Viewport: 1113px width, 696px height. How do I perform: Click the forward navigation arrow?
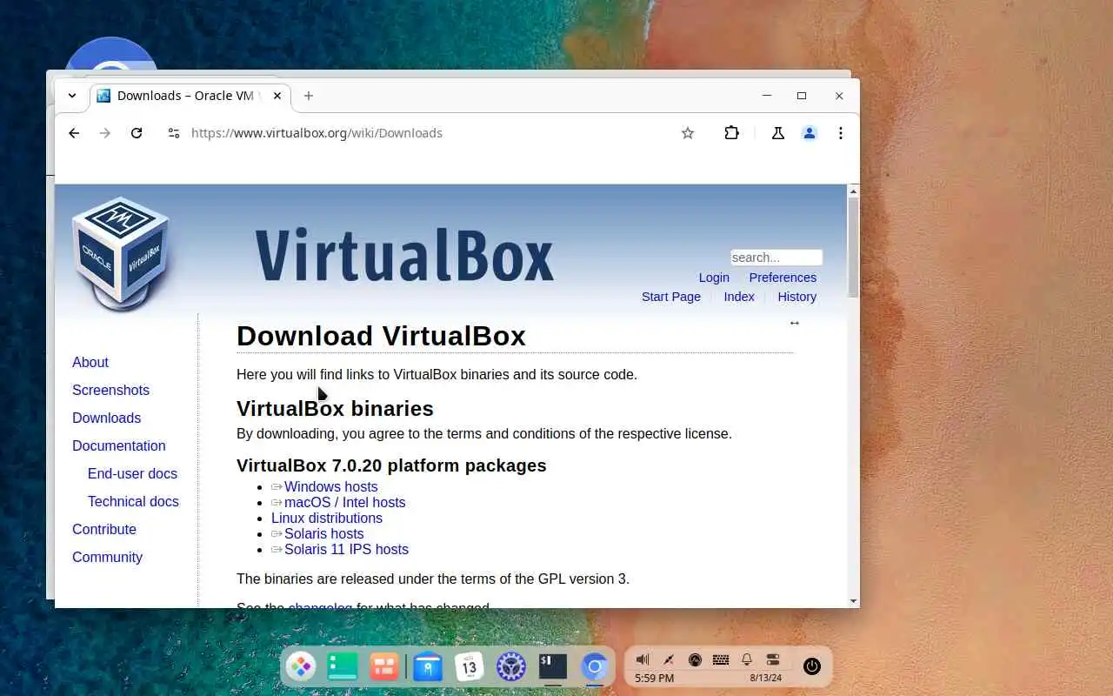[x=105, y=133]
